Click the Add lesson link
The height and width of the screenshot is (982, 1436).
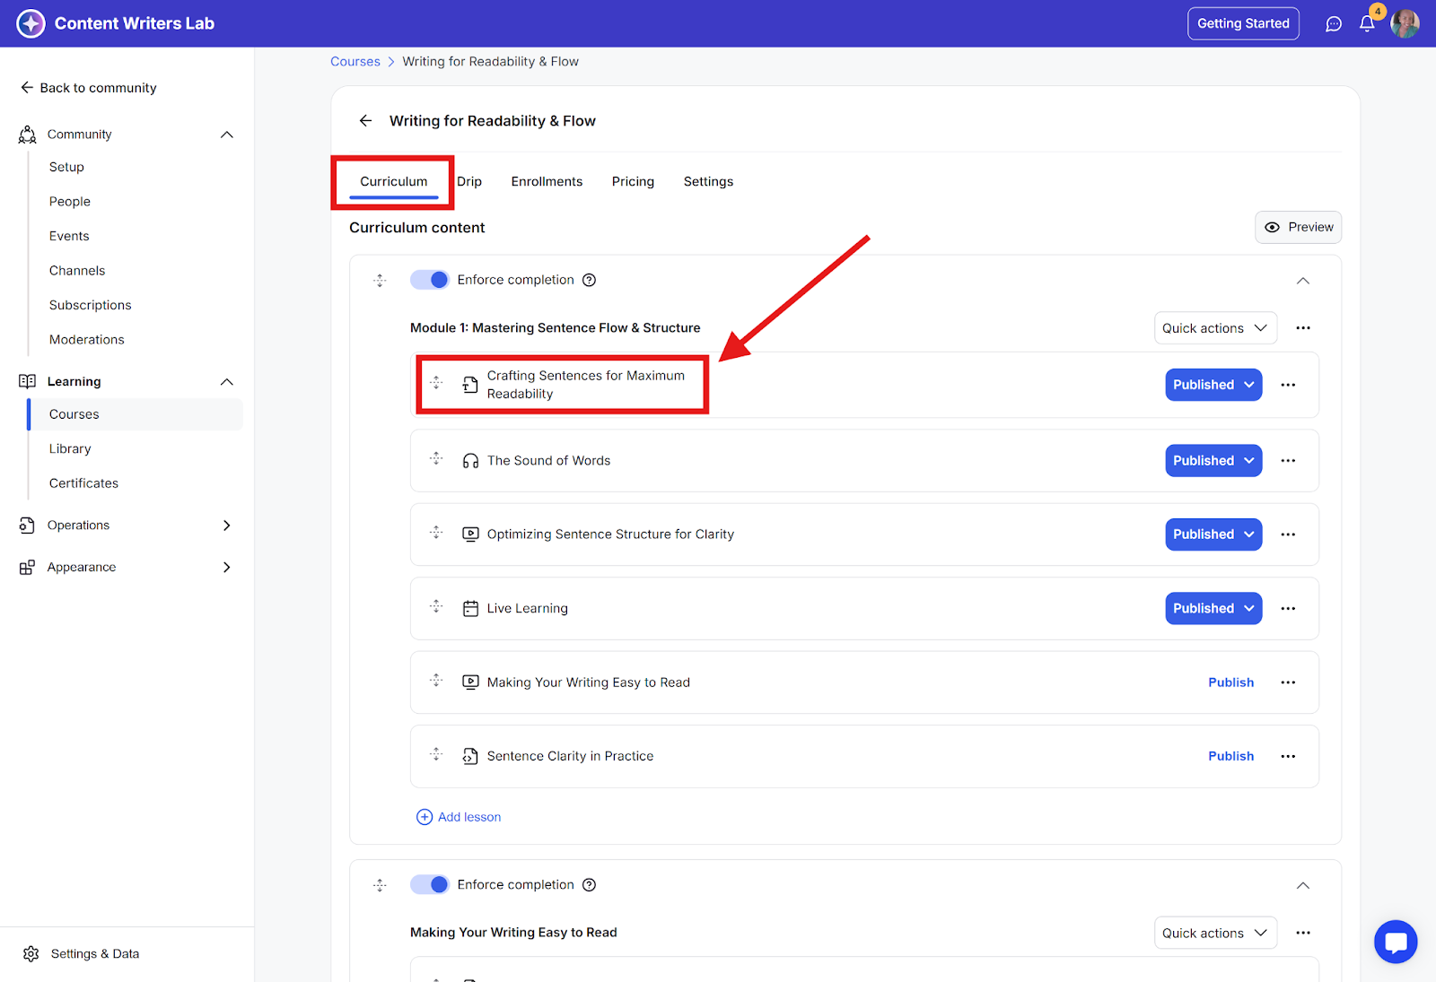(x=459, y=817)
